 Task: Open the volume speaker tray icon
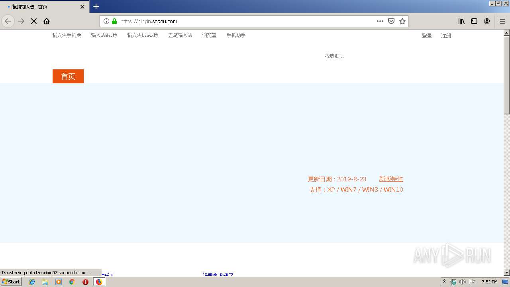(463, 282)
